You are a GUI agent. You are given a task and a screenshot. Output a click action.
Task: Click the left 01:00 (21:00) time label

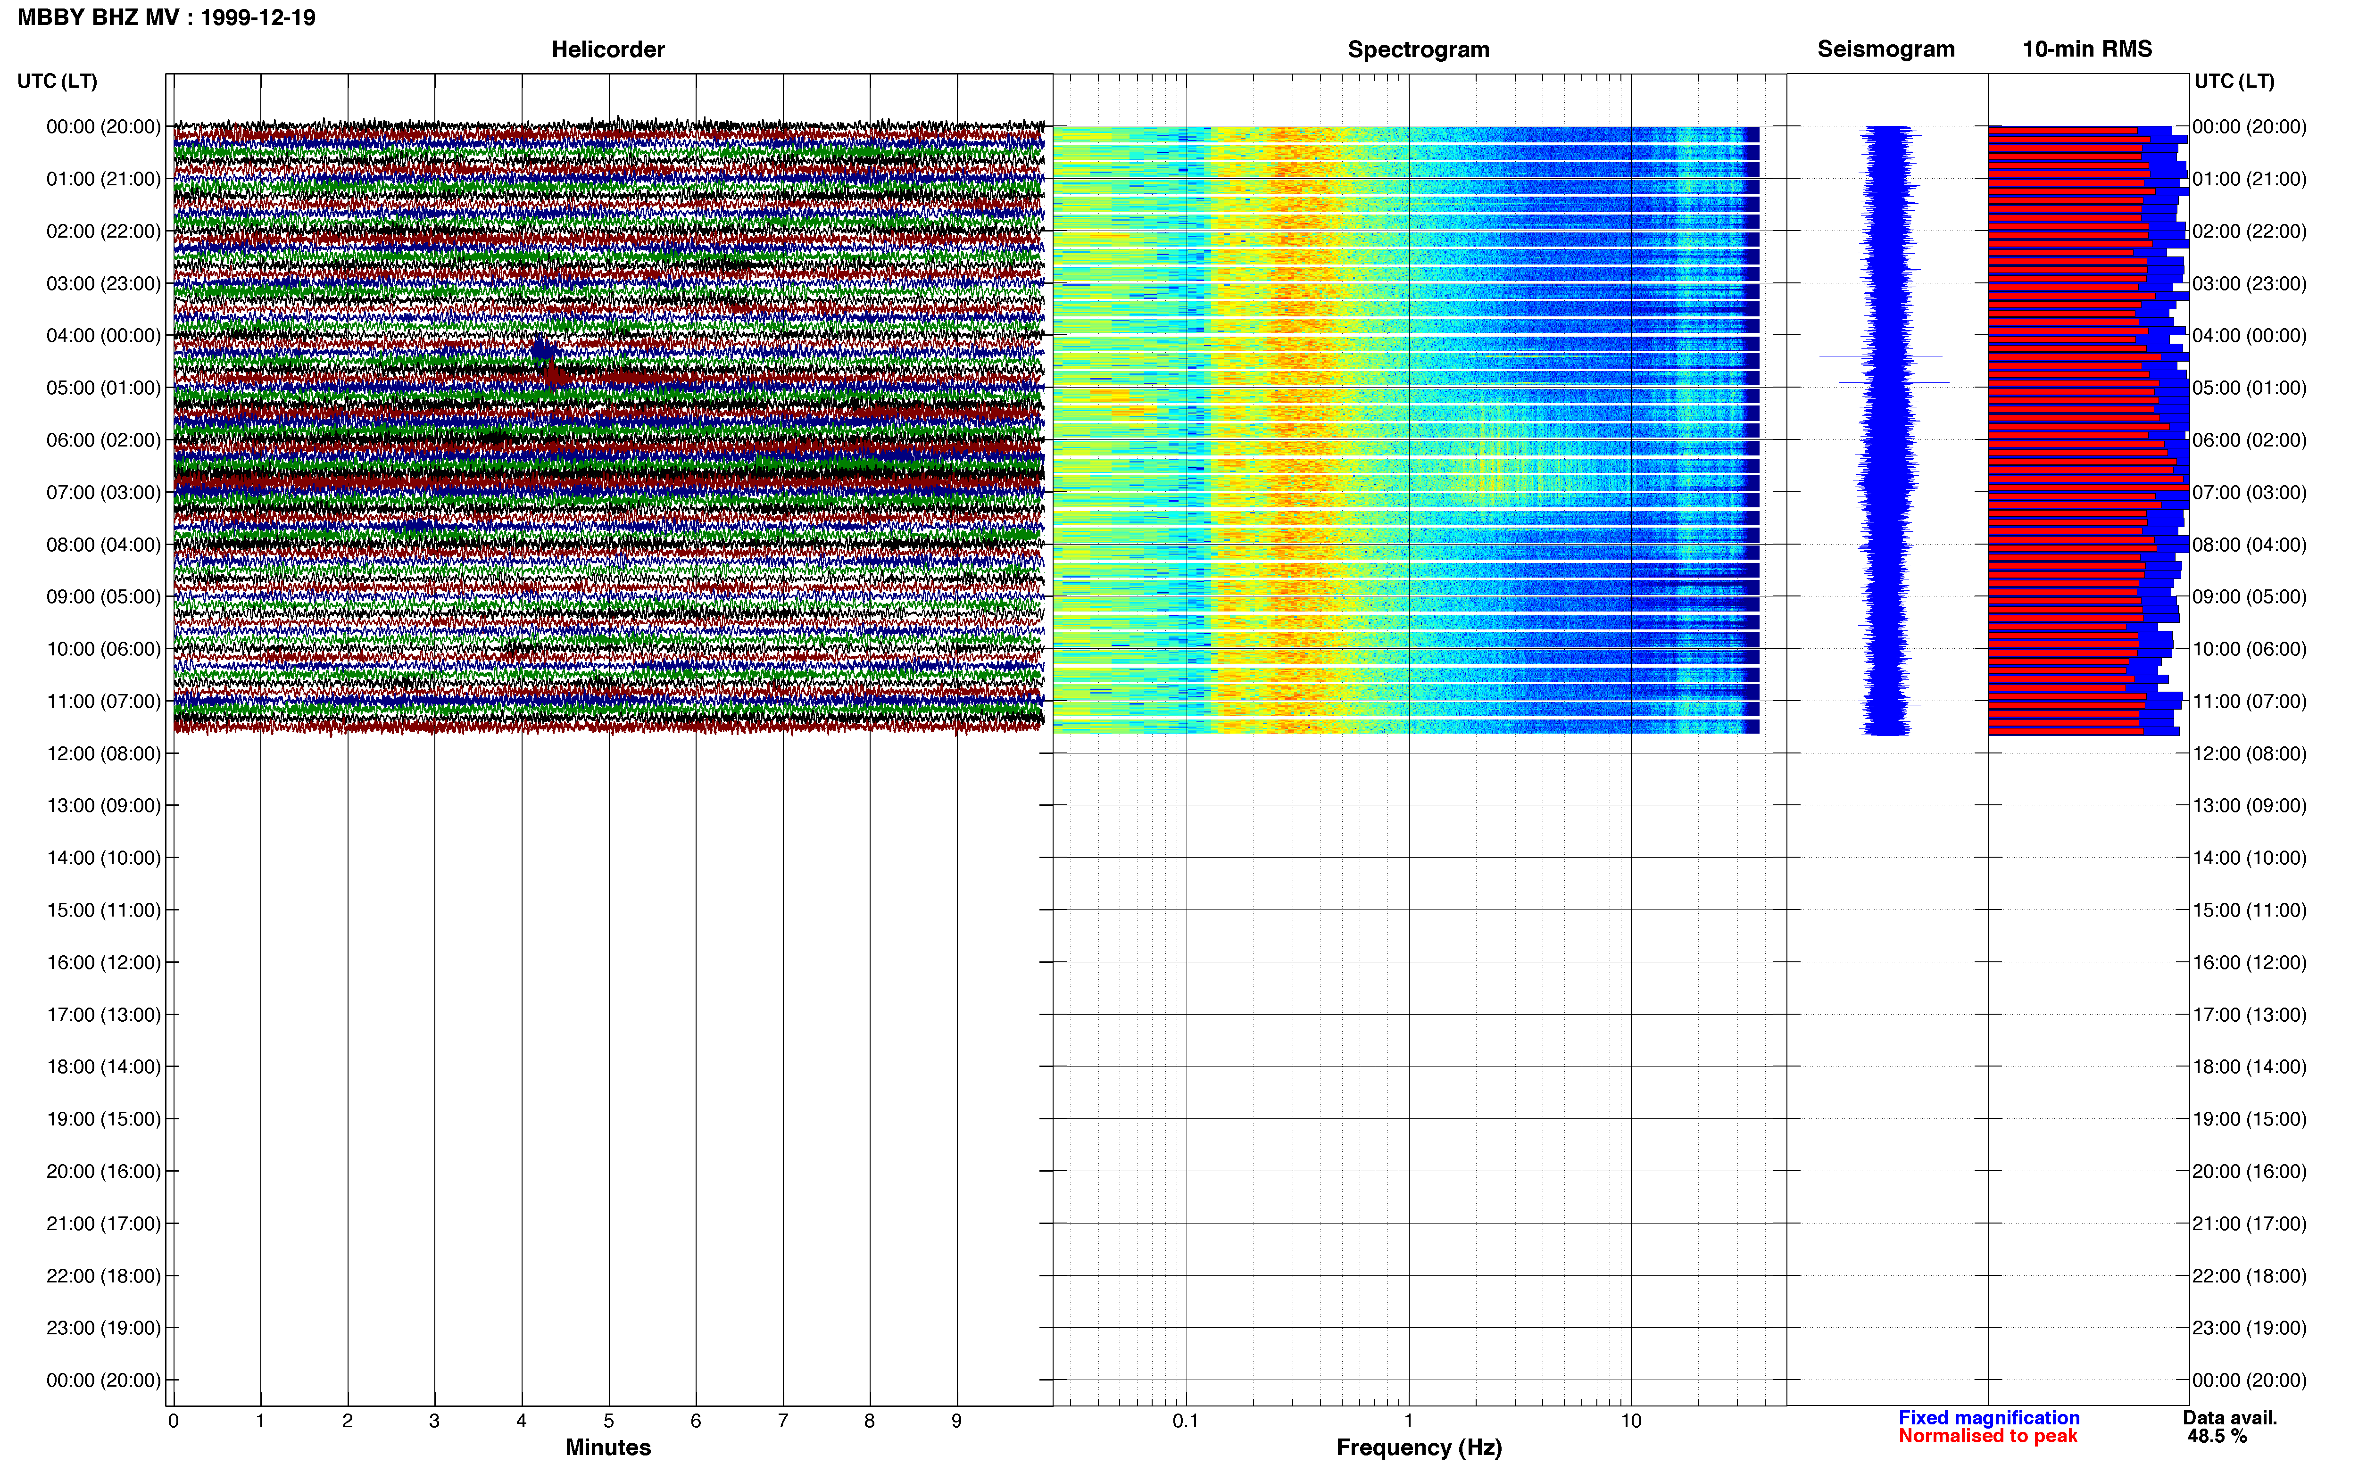pos(104,179)
